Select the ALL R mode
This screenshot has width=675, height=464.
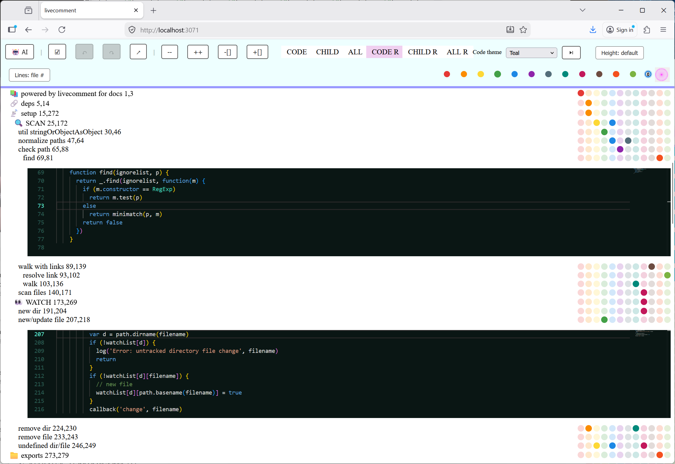[x=457, y=52]
